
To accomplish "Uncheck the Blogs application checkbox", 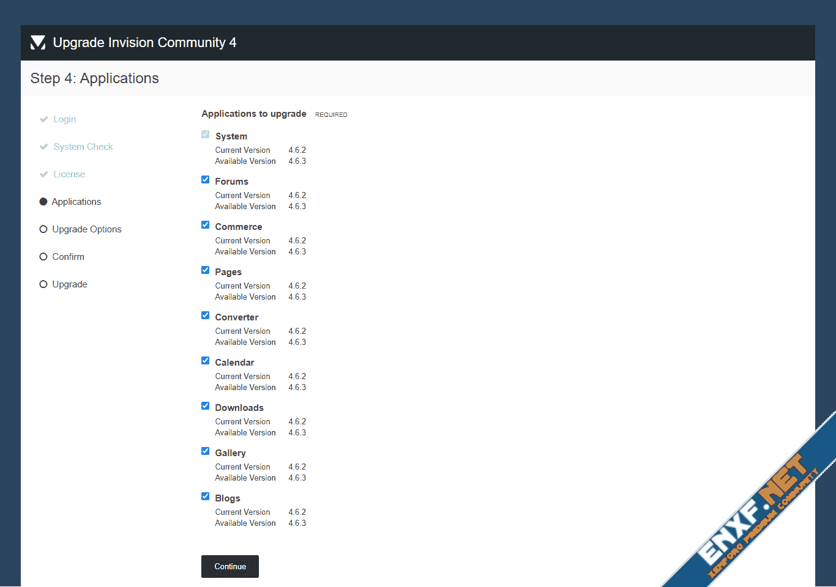I will point(206,497).
